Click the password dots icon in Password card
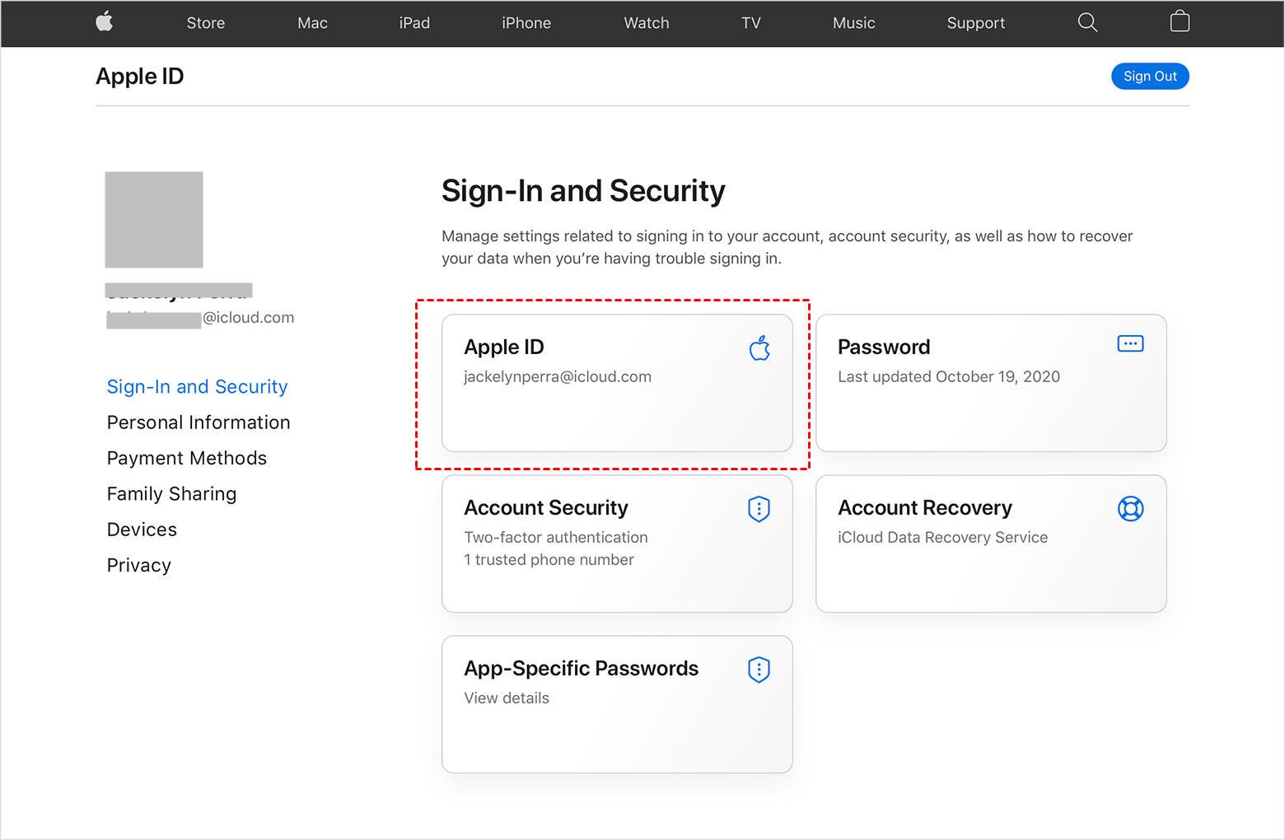Viewport: 1285px width, 840px height. [x=1130, y=343]
